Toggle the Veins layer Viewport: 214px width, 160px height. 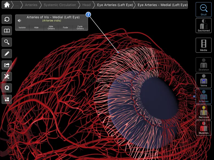click(x=204, y=80)
